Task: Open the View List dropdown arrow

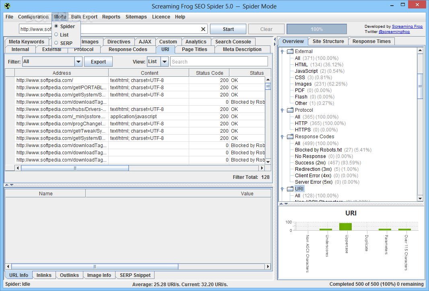Action: [165, 62]
